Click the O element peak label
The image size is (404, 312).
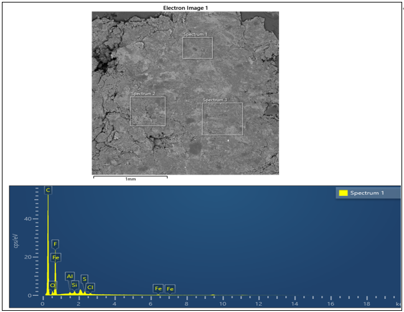point(53,285)
